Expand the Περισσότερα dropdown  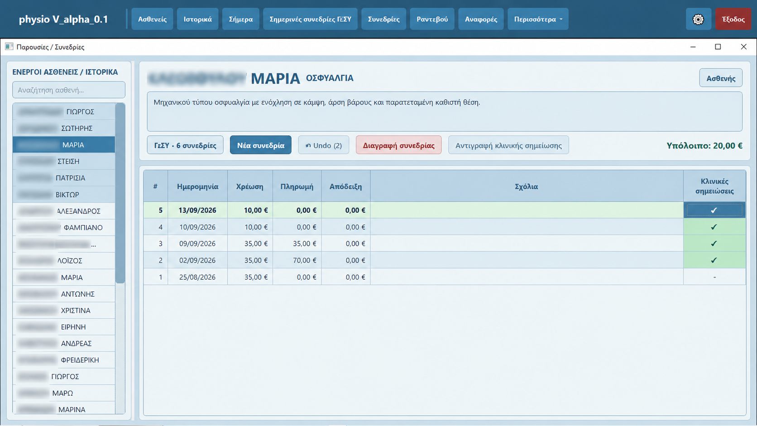[x=538, y=19]
